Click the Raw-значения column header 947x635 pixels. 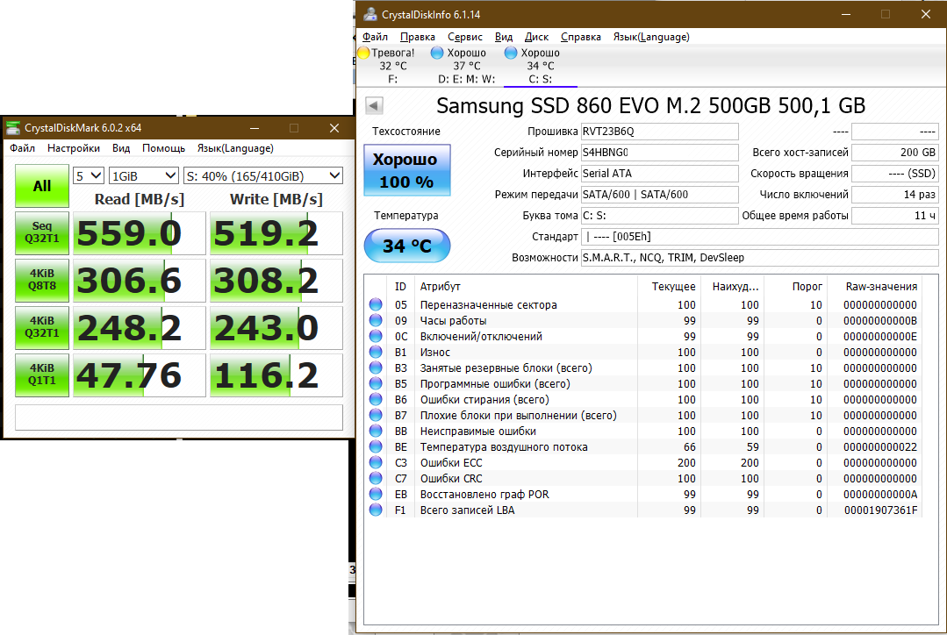[x=881, y=286]
